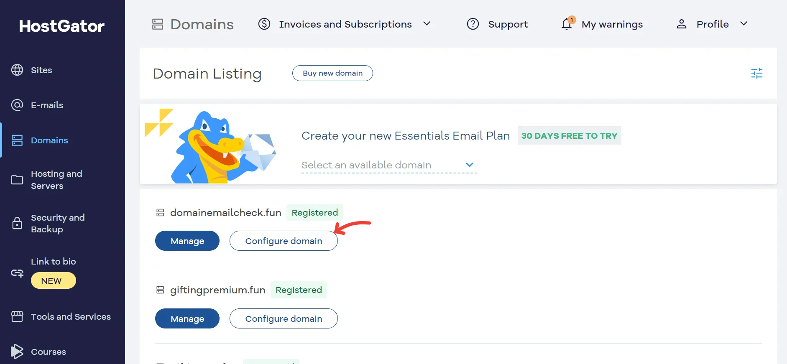The image size is (787, 364).
Task: Open Security and Backup menu item
Action: (x=58, y=223)
